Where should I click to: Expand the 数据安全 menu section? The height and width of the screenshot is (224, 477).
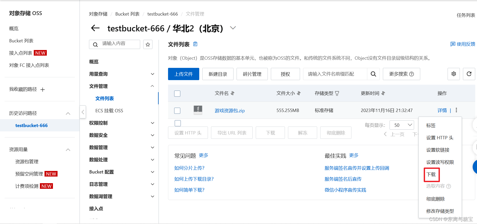[x=152, y=135]
